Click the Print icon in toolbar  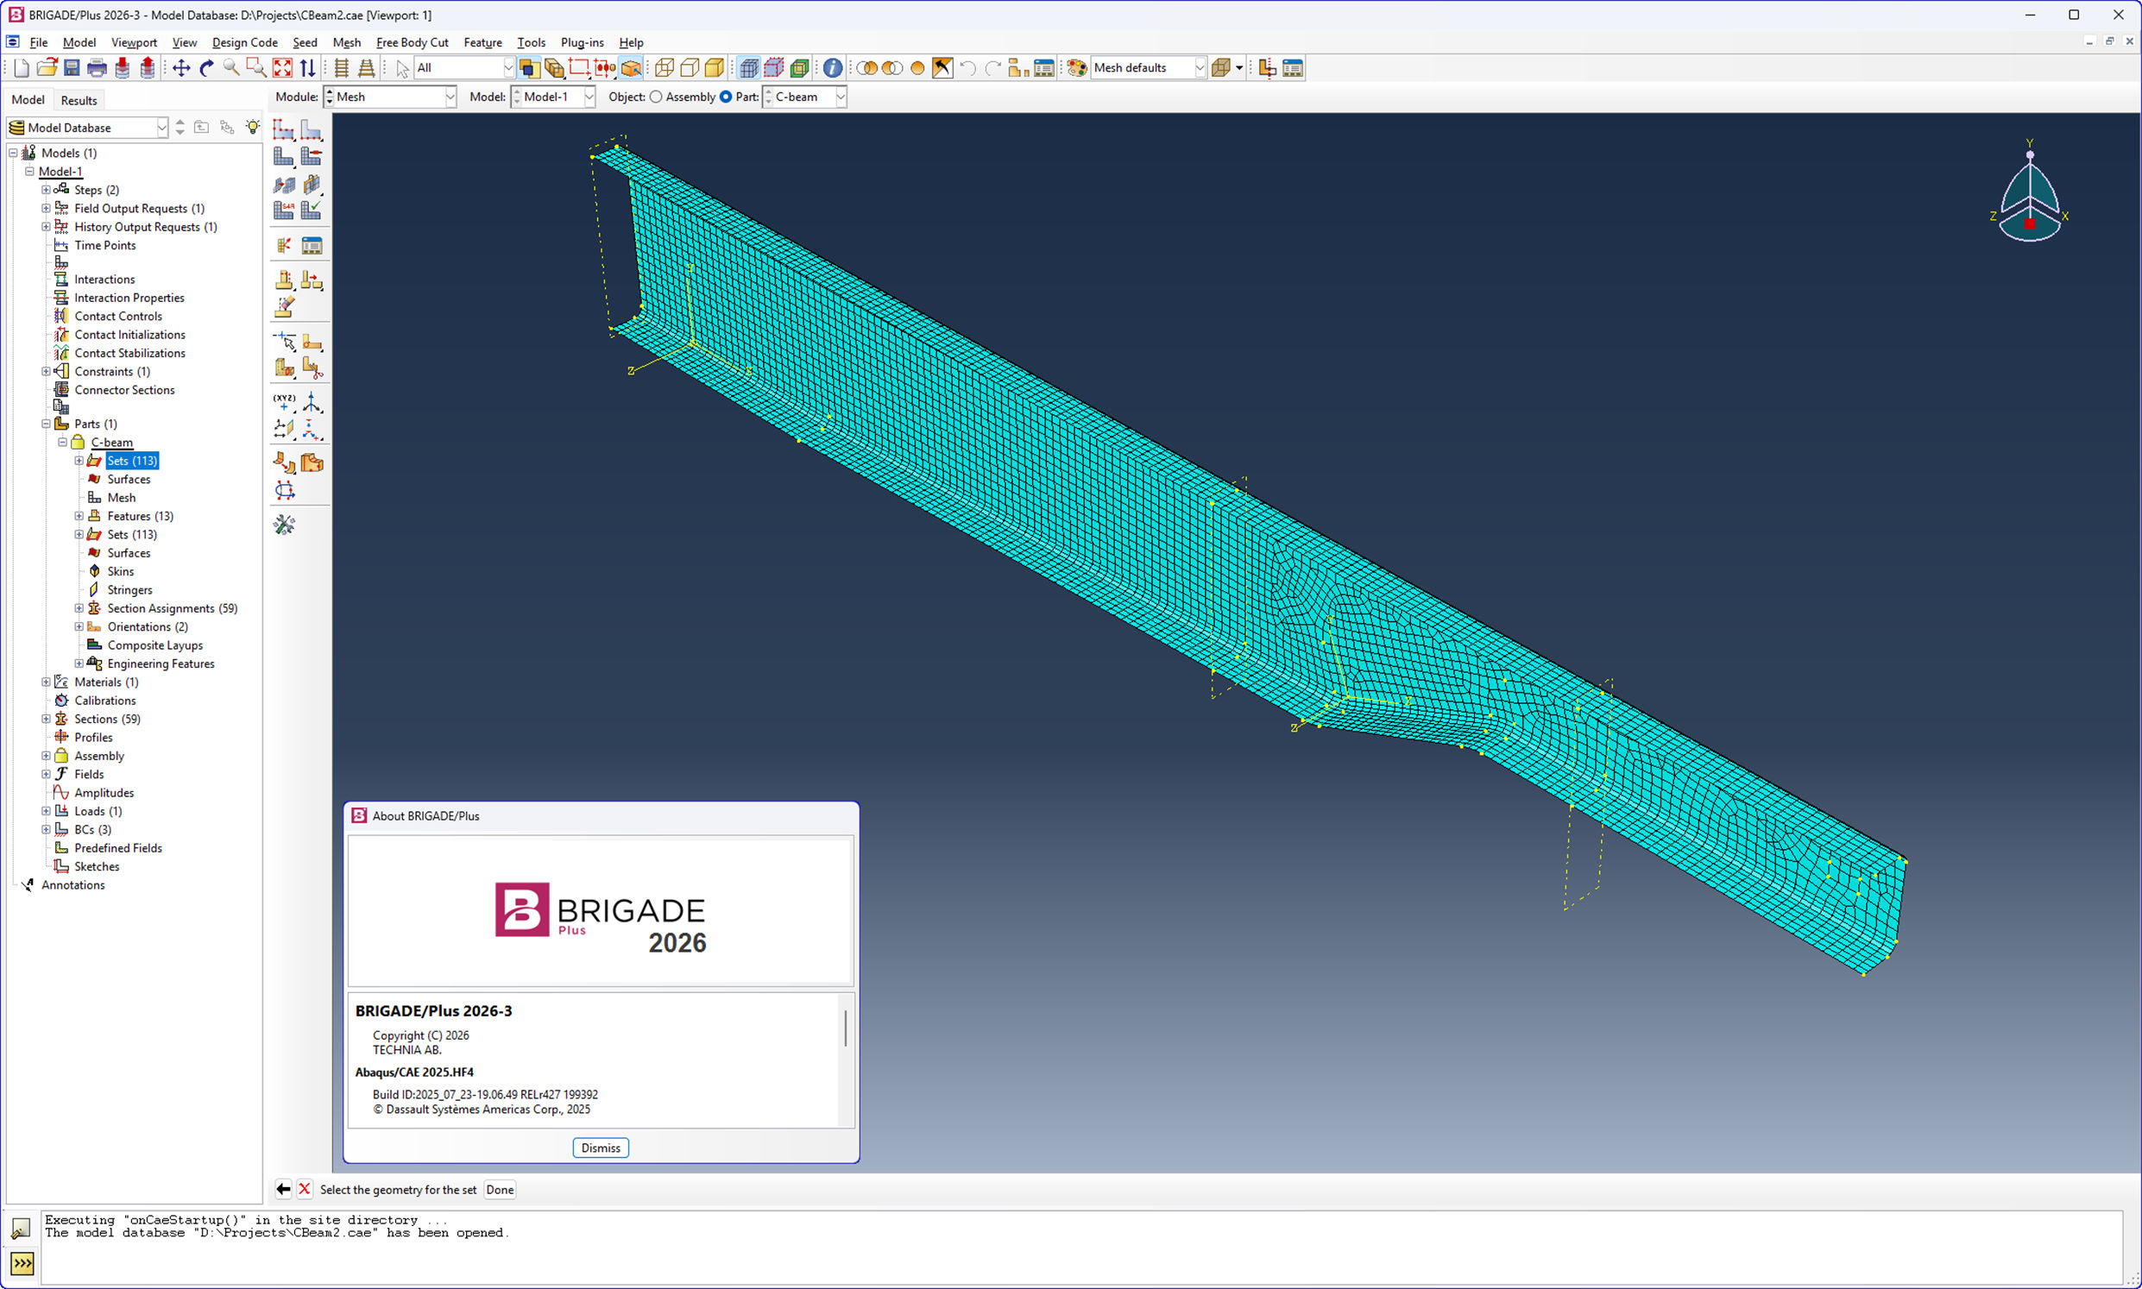pos(98,68)
